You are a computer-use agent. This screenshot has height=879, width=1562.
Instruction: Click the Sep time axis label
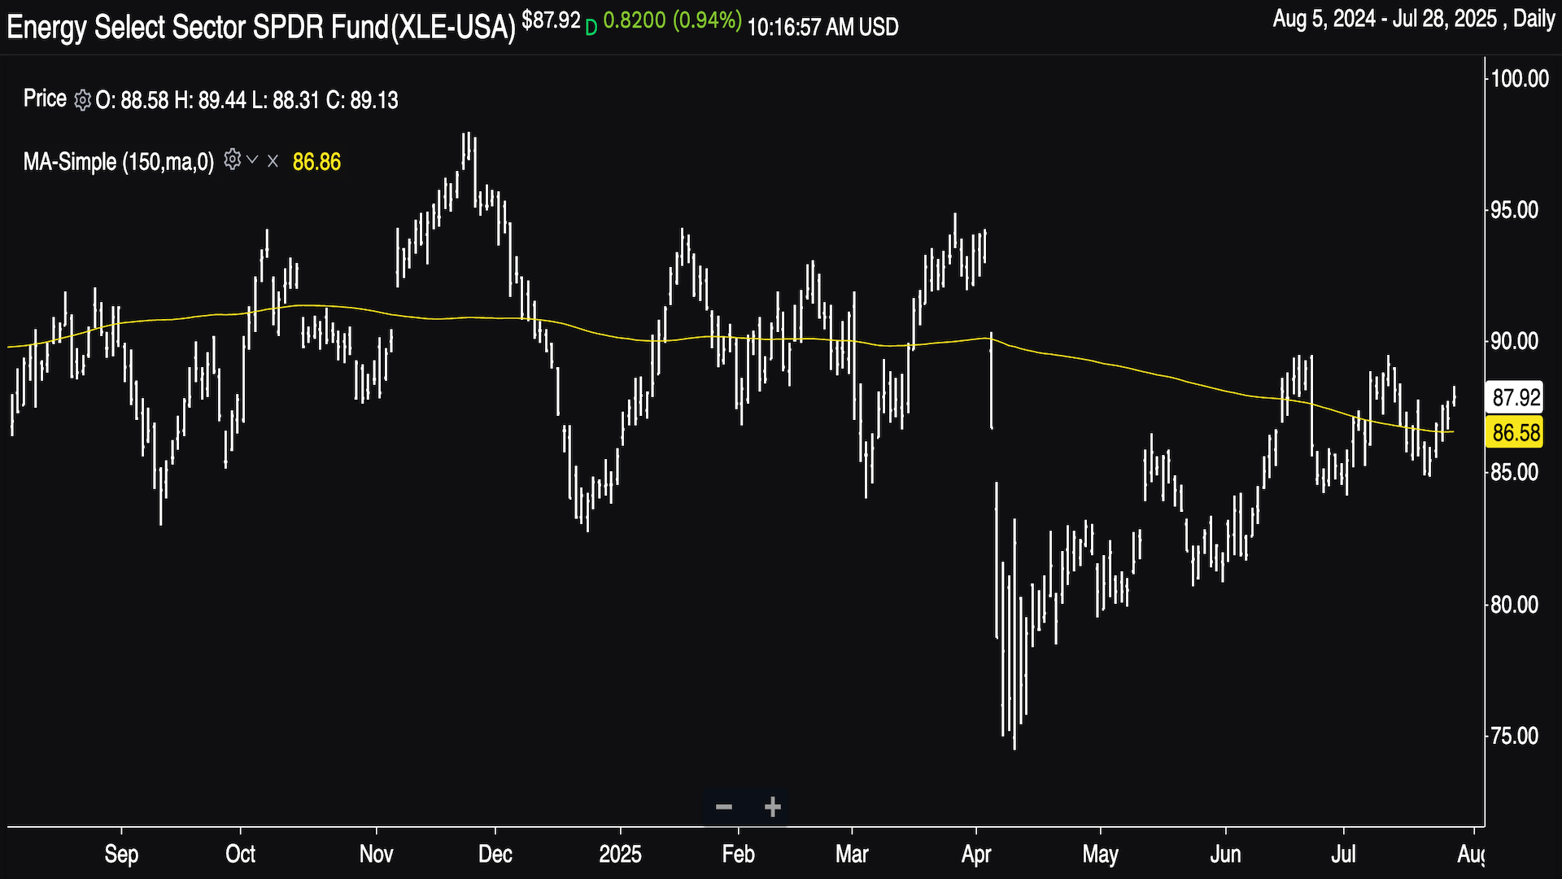[121, 854]
